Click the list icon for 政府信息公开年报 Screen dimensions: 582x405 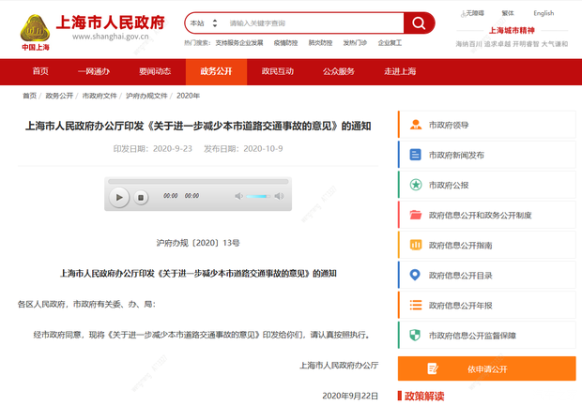pos(415,305)
